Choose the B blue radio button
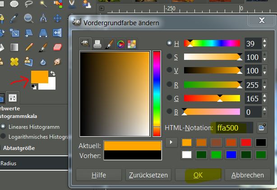Image resolution: width=277 pixels, height=190 pixels. point(170,111)
